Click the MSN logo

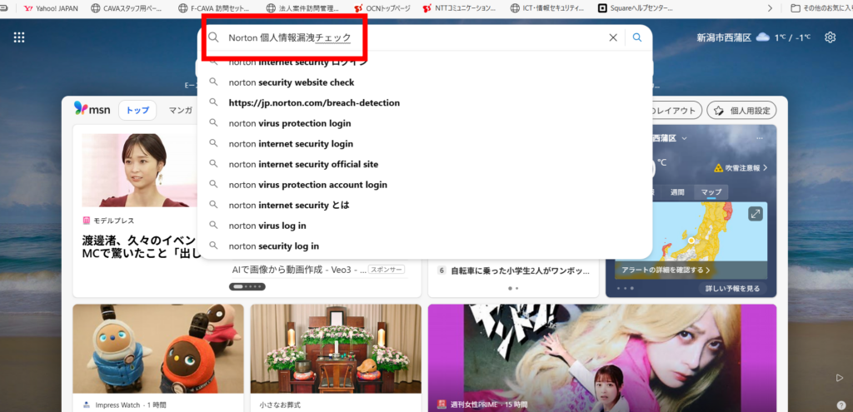(92, 110)
